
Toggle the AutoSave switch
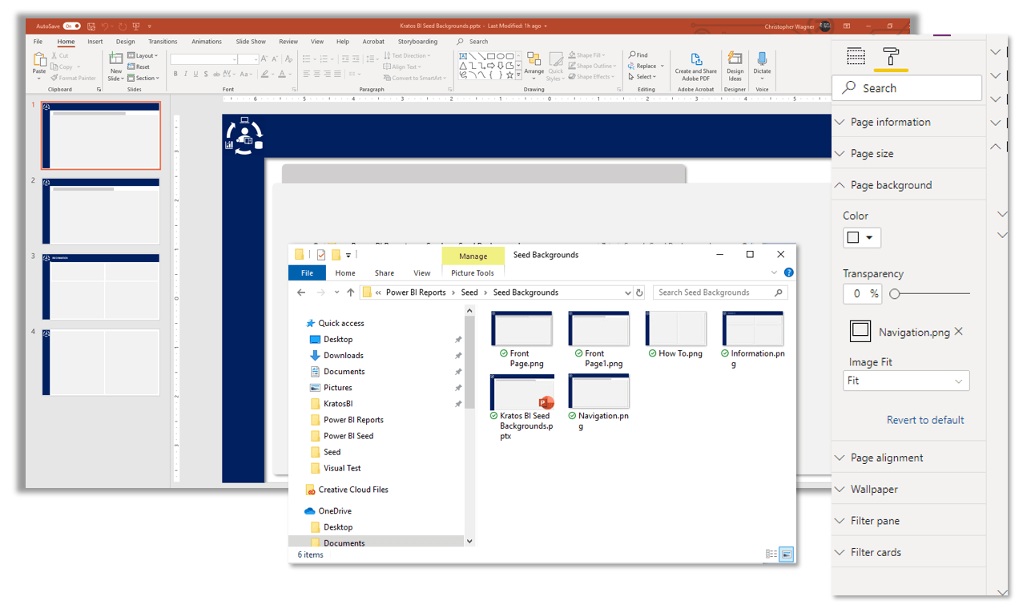[x=71, y=26]
